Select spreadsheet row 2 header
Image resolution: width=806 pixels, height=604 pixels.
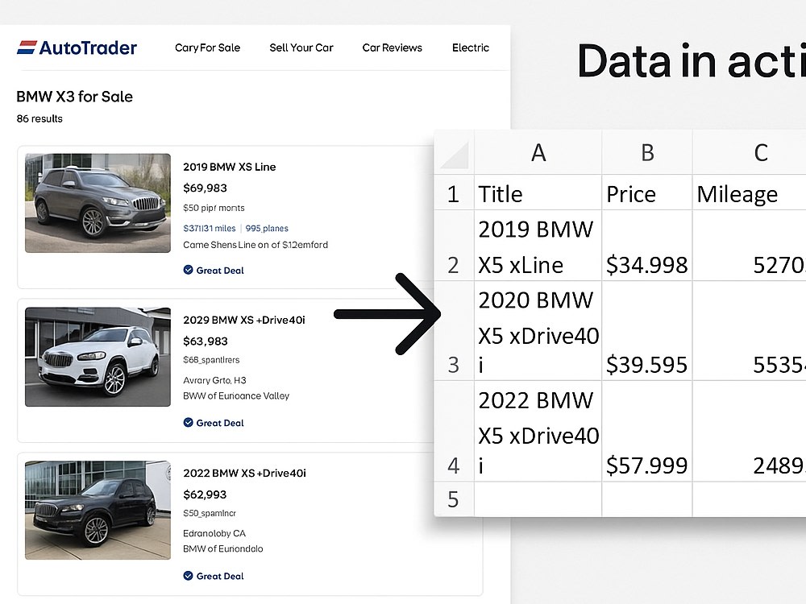pos(453,246)
